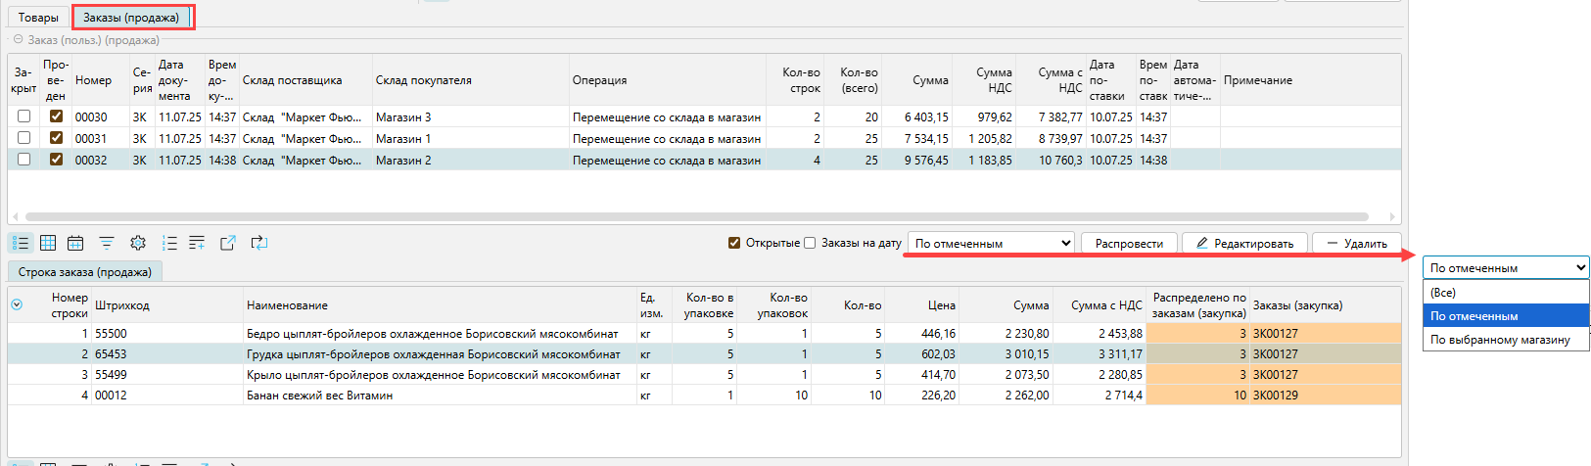Image resolution: width=1591 pixels, height=466 pixels.
Task: Click the Удалить button
Action: [x=1356, y=243]
